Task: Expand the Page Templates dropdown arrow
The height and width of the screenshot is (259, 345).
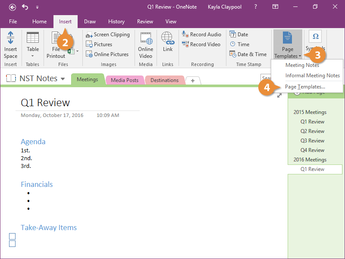Action: 300,56
